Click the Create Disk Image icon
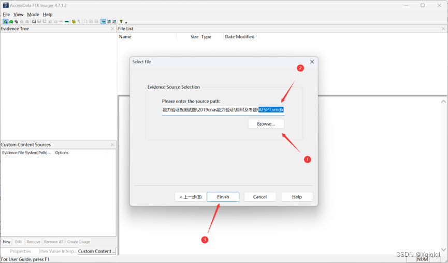This screenshot has width=448, height=263. [x=34, y=21]
